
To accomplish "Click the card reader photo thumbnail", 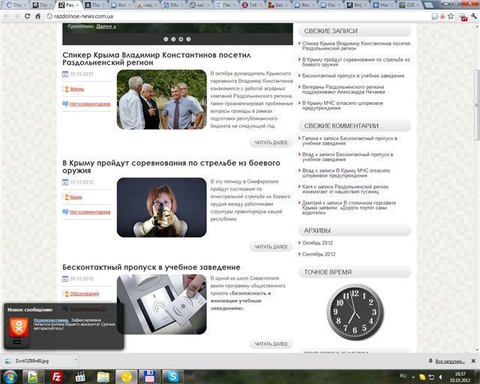I will (x=162, y=304).
